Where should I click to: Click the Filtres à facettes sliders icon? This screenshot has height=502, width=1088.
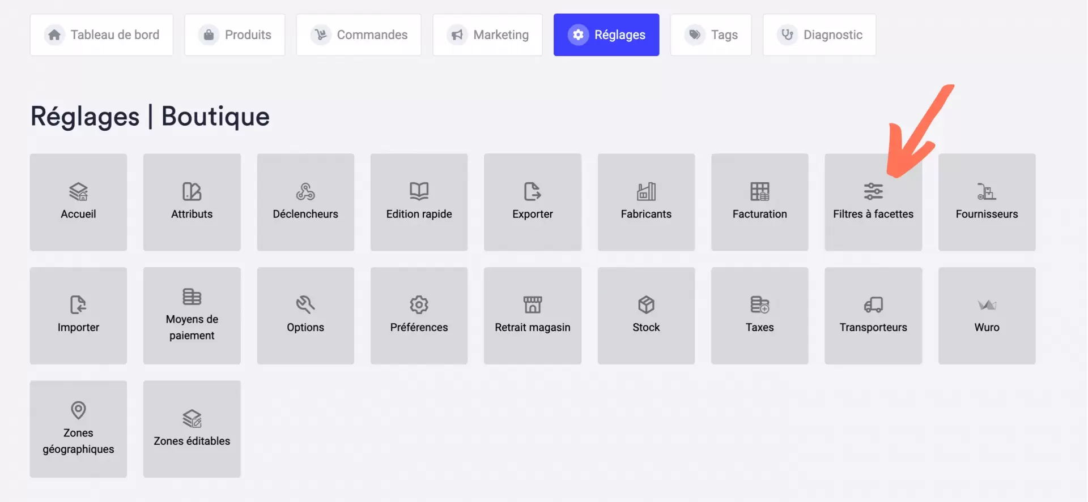(x=873, y=192)
